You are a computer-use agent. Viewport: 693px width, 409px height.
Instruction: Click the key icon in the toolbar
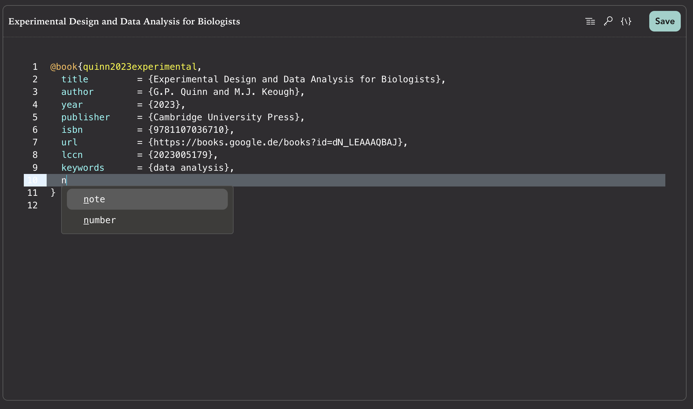(608, 21)
